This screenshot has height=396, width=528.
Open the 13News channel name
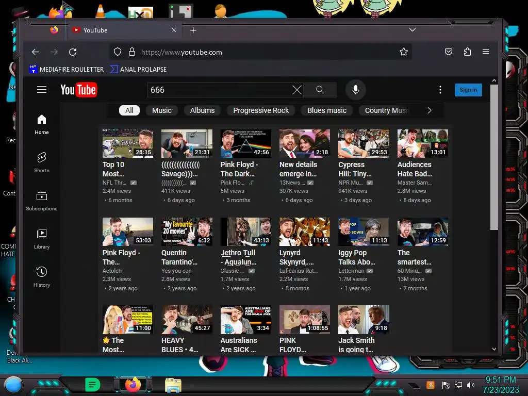(x=292, y=183)
